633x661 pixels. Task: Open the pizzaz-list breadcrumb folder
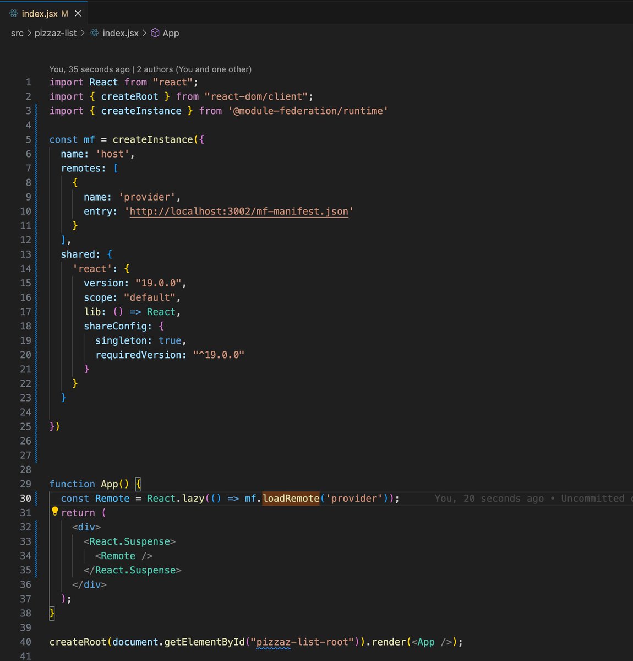pos(56,33)
